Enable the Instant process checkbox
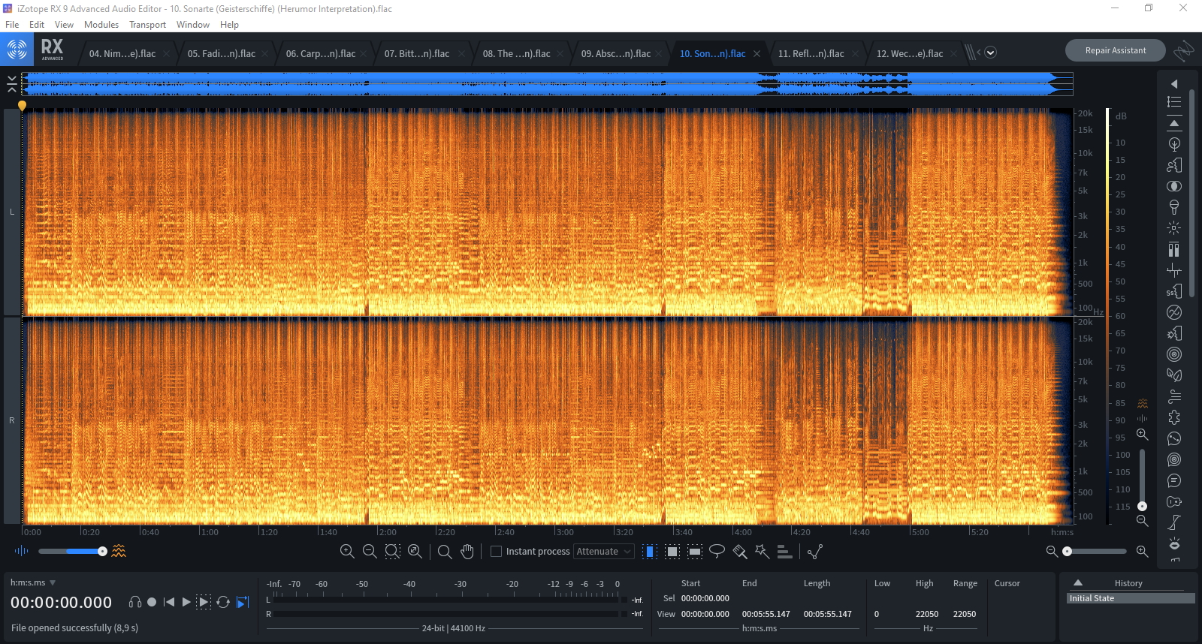Viewport: 1202px width, 644px height. pos(496,552)
